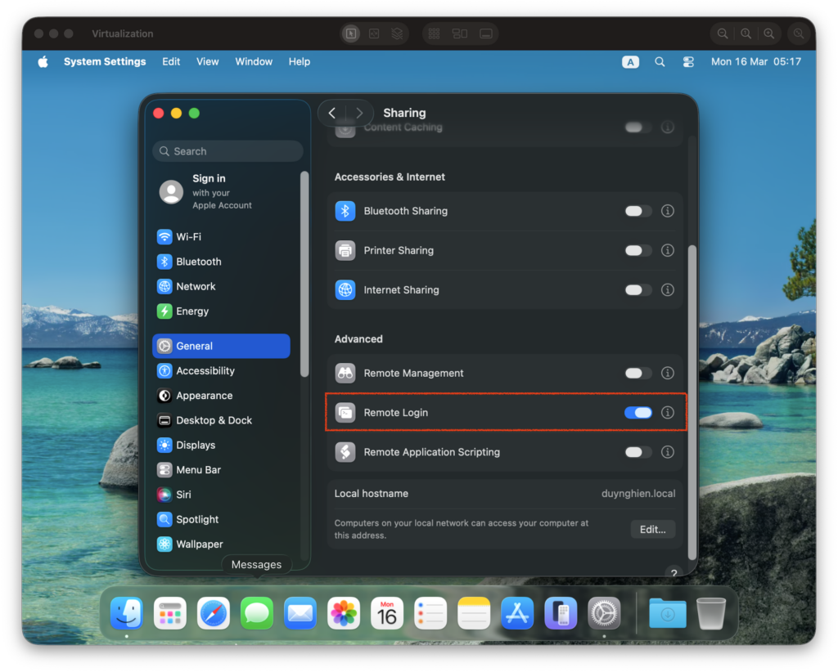This screenshot has height=672, width=838.
Task: Click the Search field in sidebar
Action: [x=228, y=151]
